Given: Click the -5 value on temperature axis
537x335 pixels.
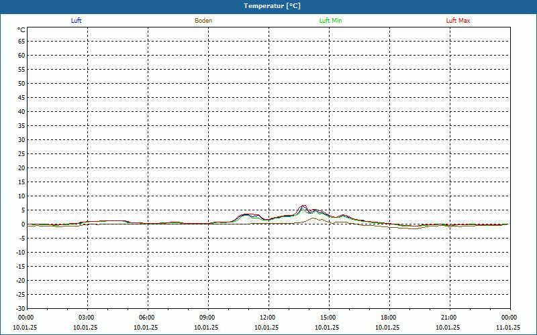Looking at the screenshot, I should click(21, 239).
